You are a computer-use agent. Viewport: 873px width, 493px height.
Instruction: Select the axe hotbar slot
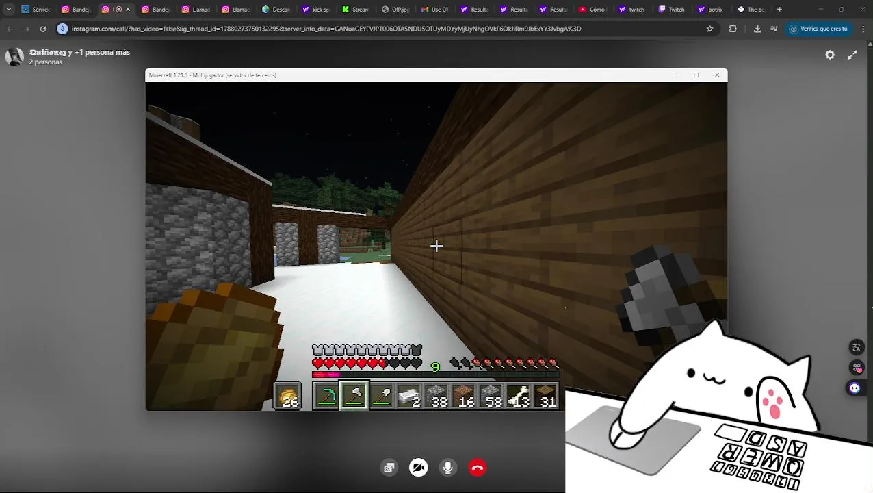tap(354, 396)
